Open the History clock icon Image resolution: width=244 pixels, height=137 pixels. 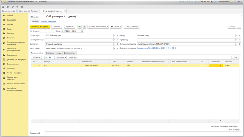coord(13,7)
